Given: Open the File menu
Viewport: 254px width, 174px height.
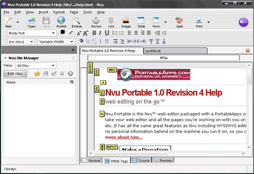Looking at the screenshot, I should (x=6, y=12).
